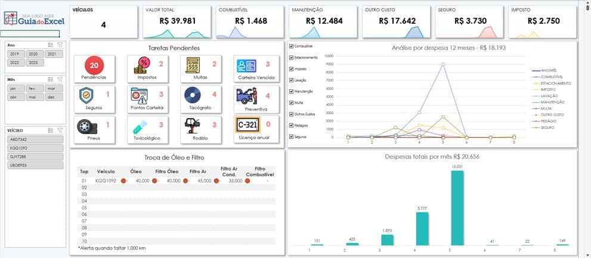The height and width of the screenshot is (258, 591).
Task: Open the Licença anual plate icon
Action: 247,125
